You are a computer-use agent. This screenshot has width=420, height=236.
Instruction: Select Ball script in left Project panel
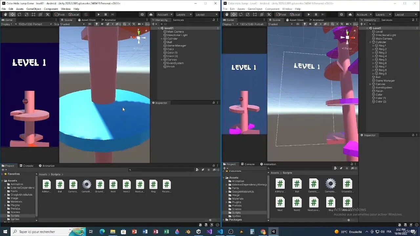pos(60,187)
